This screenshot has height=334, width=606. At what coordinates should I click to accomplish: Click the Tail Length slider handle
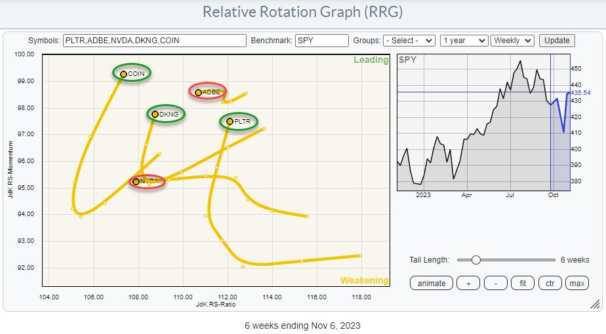pos(476,260)
